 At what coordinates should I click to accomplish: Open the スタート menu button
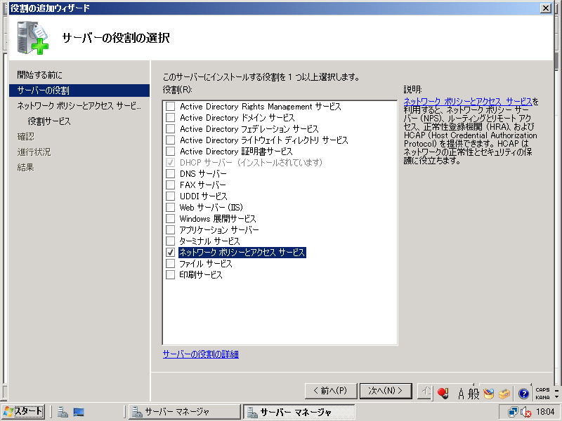(x=23, y=412)
